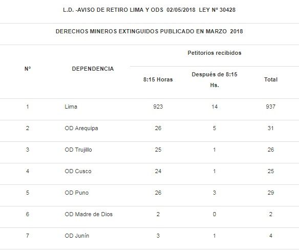Click the Petitorios recibidos header
The height and width of the screenshot is (251, 299).
pos(215,53)
